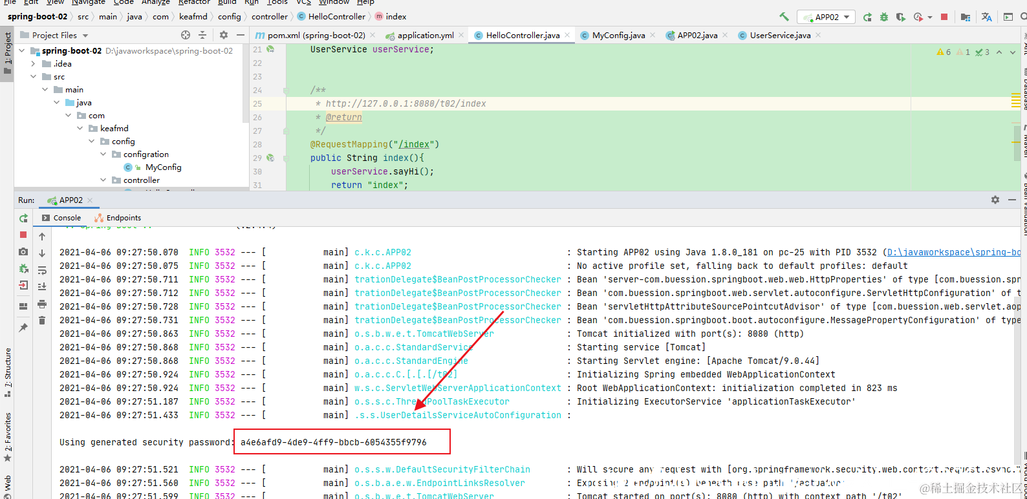Hide the Project tool window
1027x499 pixels.
pos(241,35)
